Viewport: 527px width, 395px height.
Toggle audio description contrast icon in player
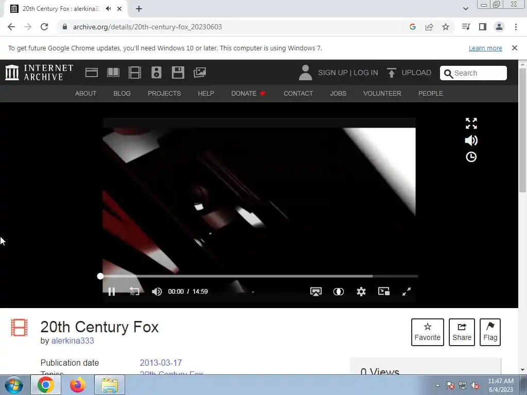click(x=339, y=292)
